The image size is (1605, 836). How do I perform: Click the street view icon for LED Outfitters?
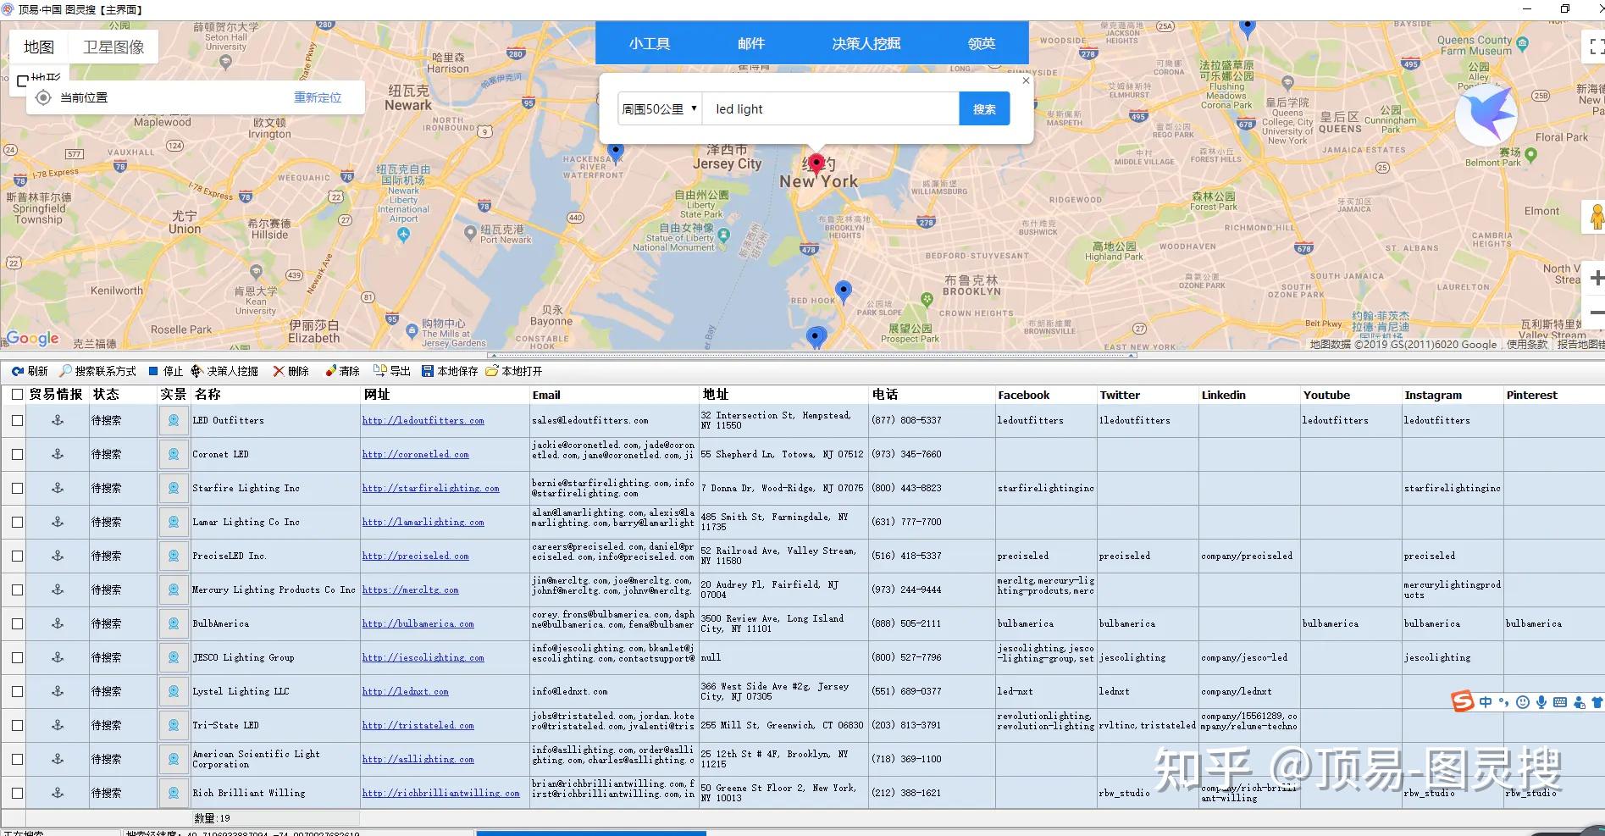click(x=174, y=420)
